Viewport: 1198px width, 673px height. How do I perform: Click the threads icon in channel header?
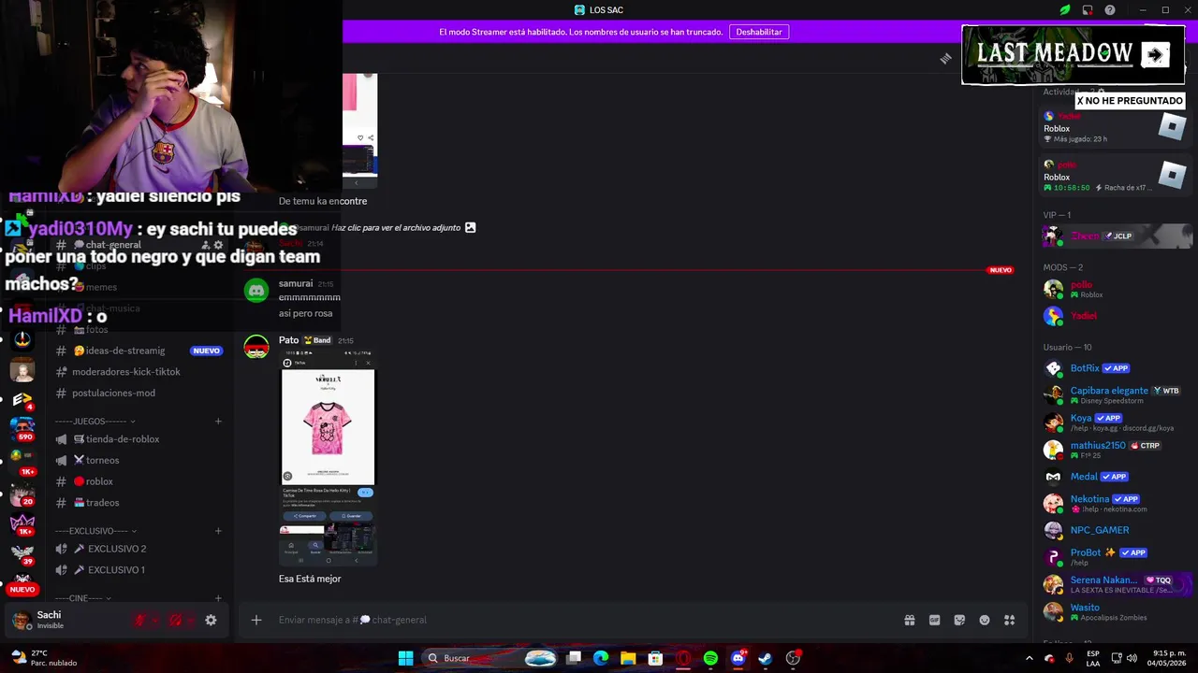945,59
